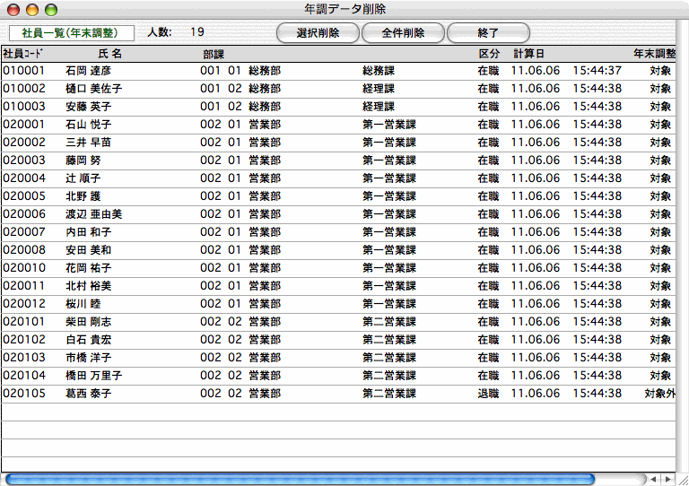Click employee code 020001

(24, 124)
